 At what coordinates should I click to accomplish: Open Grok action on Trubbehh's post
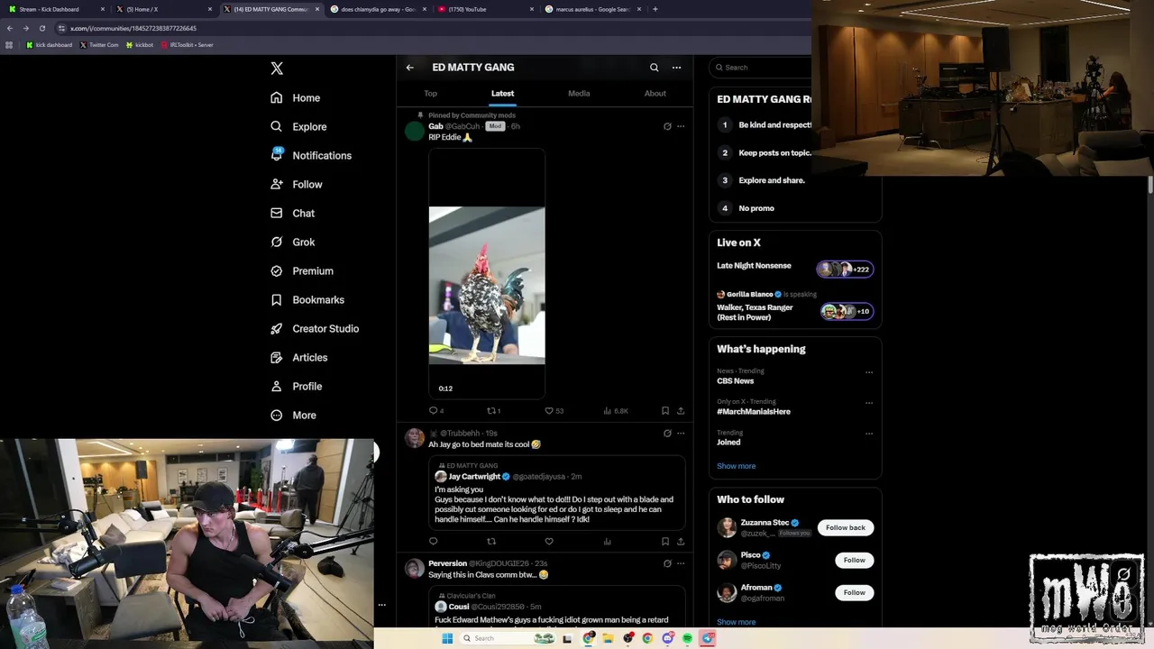pos(667,434)
